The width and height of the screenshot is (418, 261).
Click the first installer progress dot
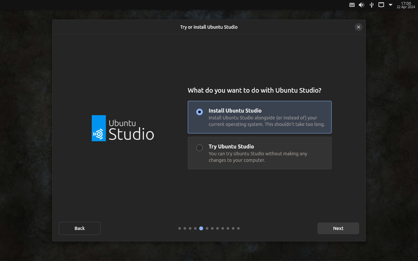point(180,228)
